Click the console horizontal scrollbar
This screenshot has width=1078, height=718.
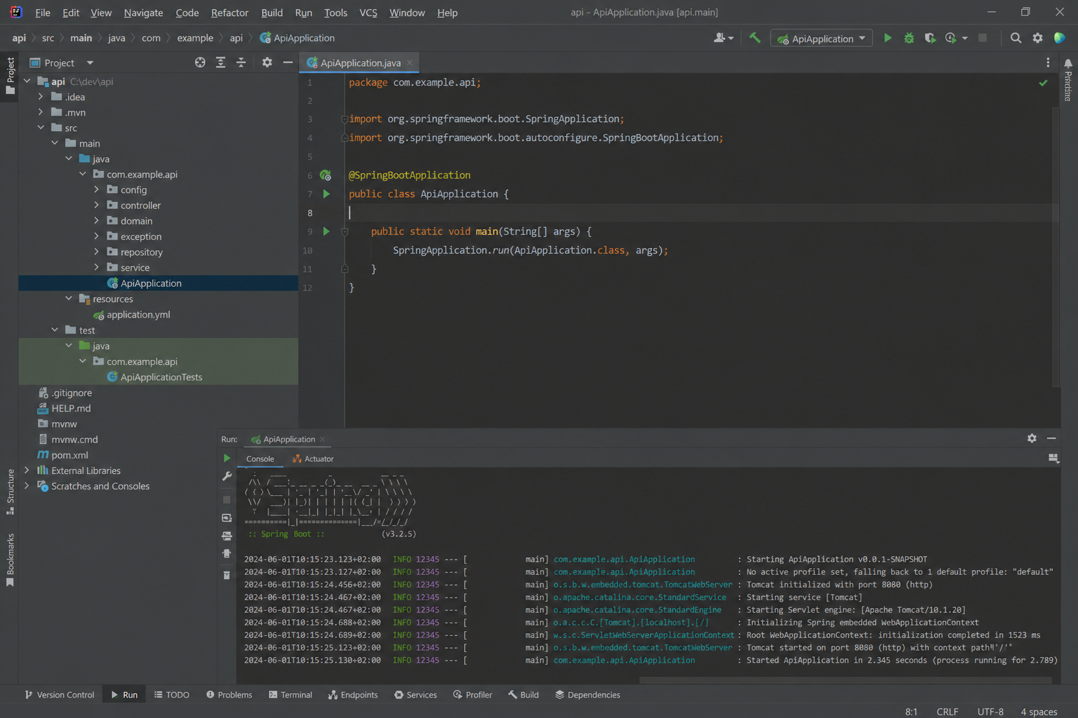click(x=846, y=680)
